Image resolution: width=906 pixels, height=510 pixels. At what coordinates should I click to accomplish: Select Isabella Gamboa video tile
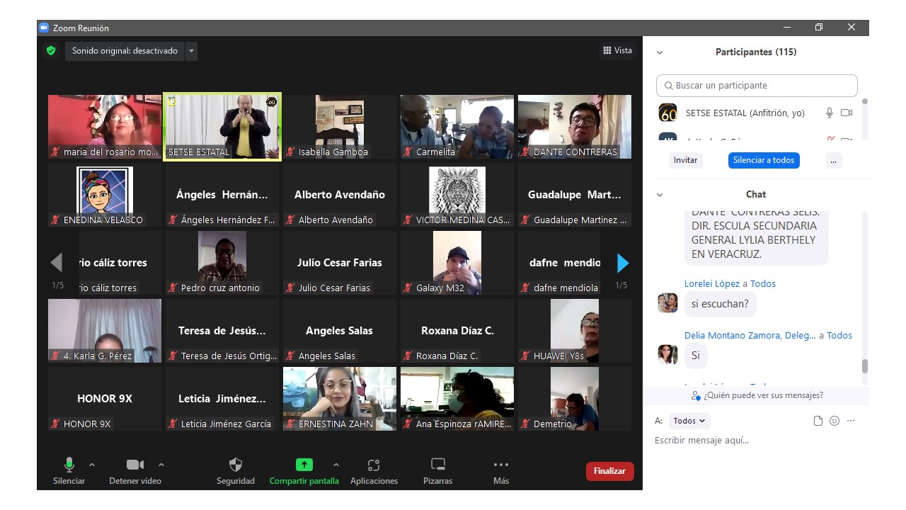tap(340, 127)
